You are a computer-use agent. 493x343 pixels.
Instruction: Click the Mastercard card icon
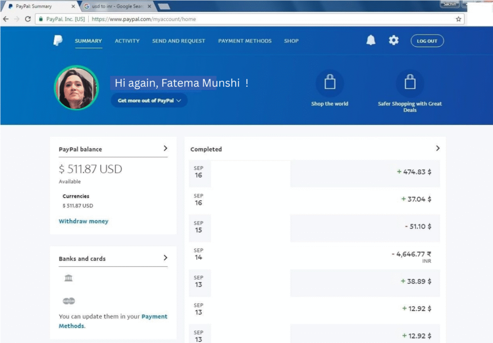coord(69,301)
